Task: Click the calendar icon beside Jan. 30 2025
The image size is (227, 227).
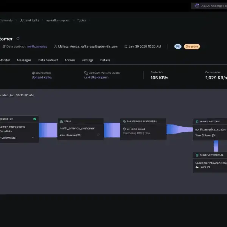Action: 126,47
